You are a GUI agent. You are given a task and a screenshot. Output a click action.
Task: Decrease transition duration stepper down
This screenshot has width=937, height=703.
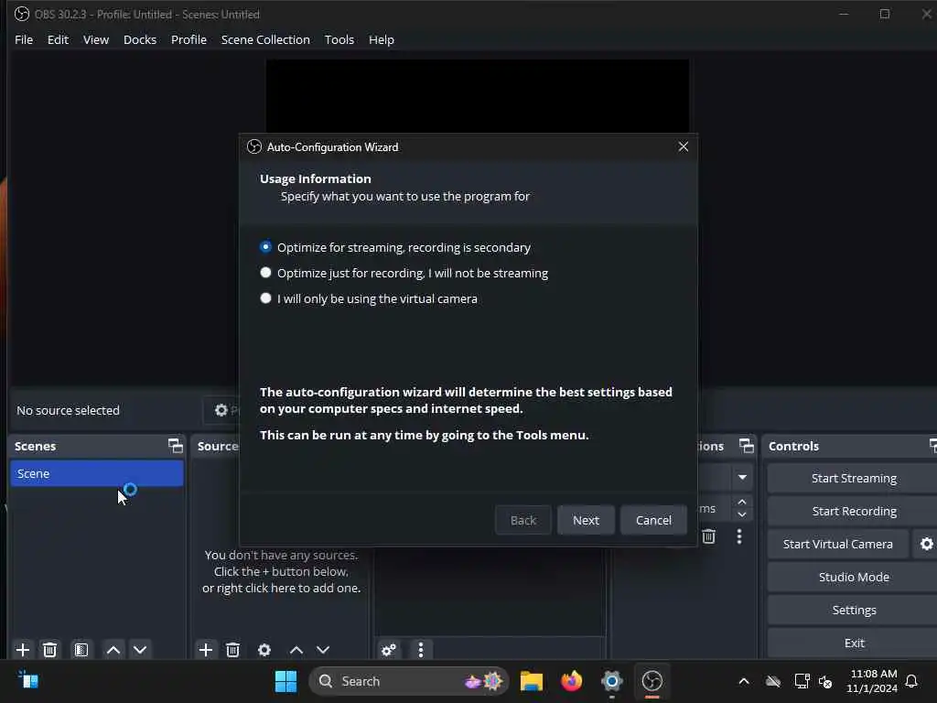click(x=742, y=514)
